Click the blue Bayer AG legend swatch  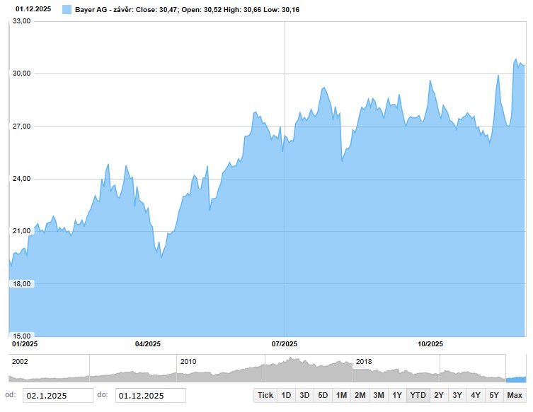(x=67, y=10)
